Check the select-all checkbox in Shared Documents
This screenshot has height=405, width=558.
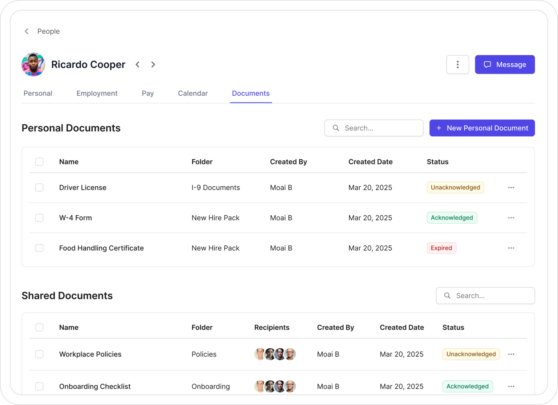point(39,327)
